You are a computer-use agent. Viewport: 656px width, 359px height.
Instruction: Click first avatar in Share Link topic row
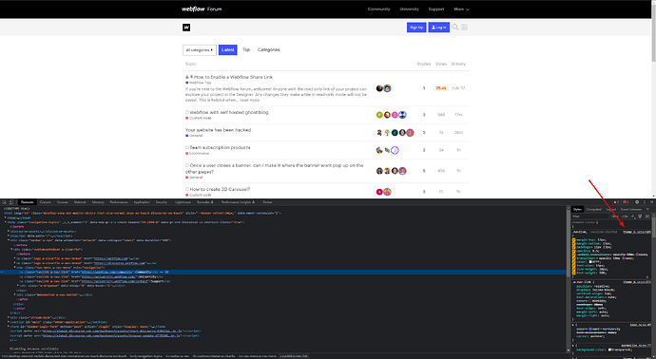379,88
